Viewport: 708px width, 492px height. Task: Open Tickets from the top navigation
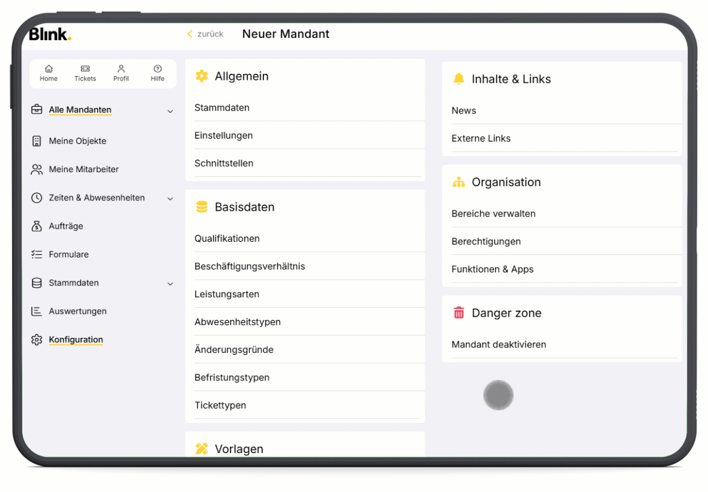[85, 69]
